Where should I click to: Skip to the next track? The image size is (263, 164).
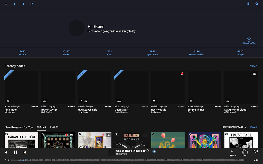pyautogui.click(x=25, y=152)
